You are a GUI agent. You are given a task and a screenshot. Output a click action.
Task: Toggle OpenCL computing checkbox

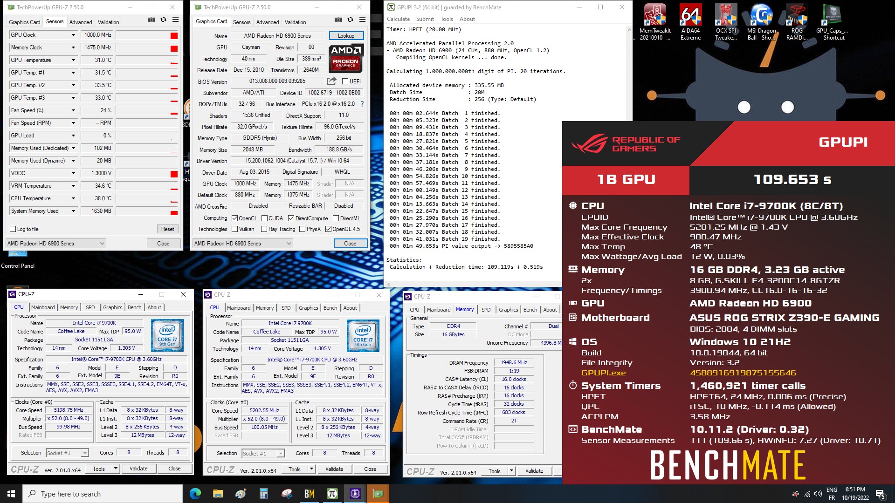click(234, 218)
